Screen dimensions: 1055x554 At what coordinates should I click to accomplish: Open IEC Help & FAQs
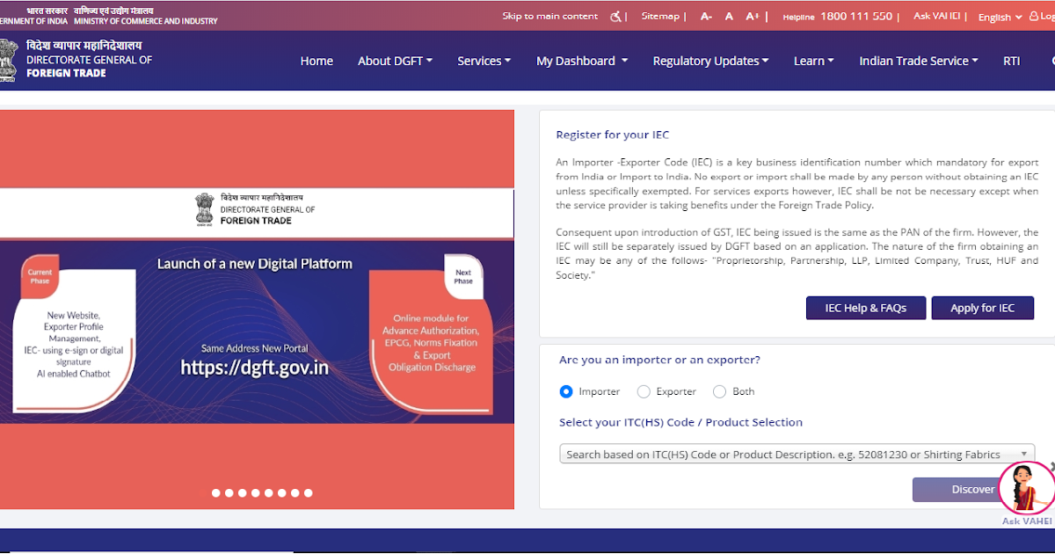point(865,308)
